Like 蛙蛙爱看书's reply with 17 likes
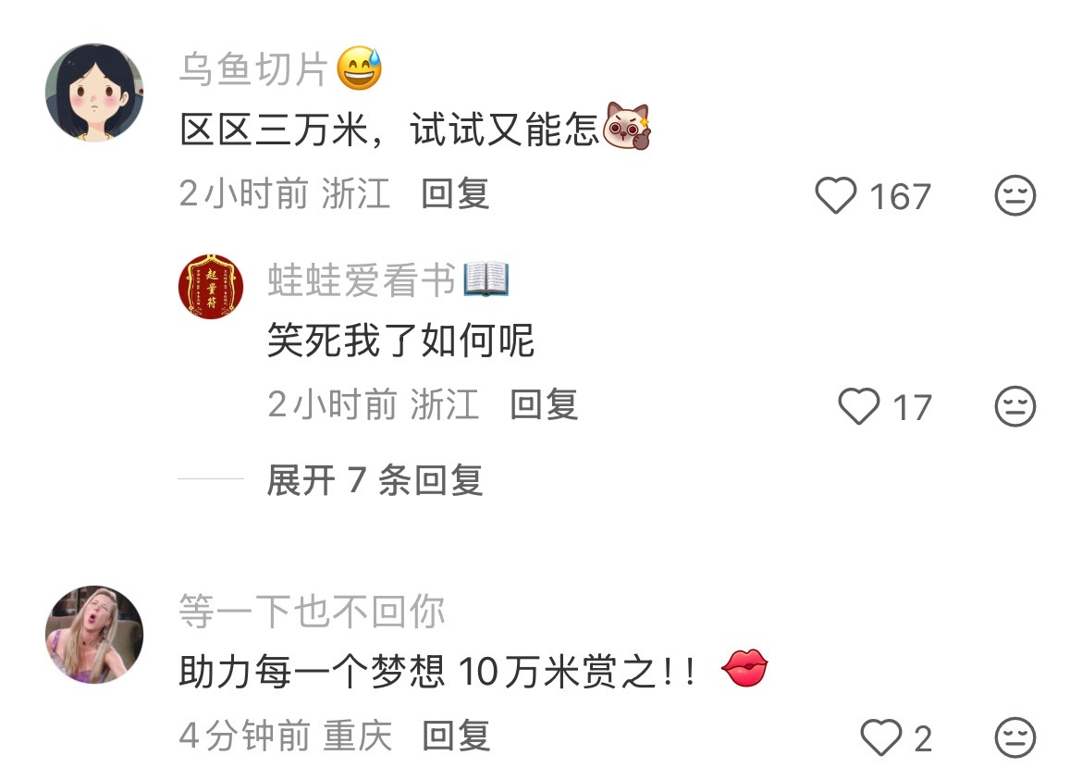 click(858, 406)
